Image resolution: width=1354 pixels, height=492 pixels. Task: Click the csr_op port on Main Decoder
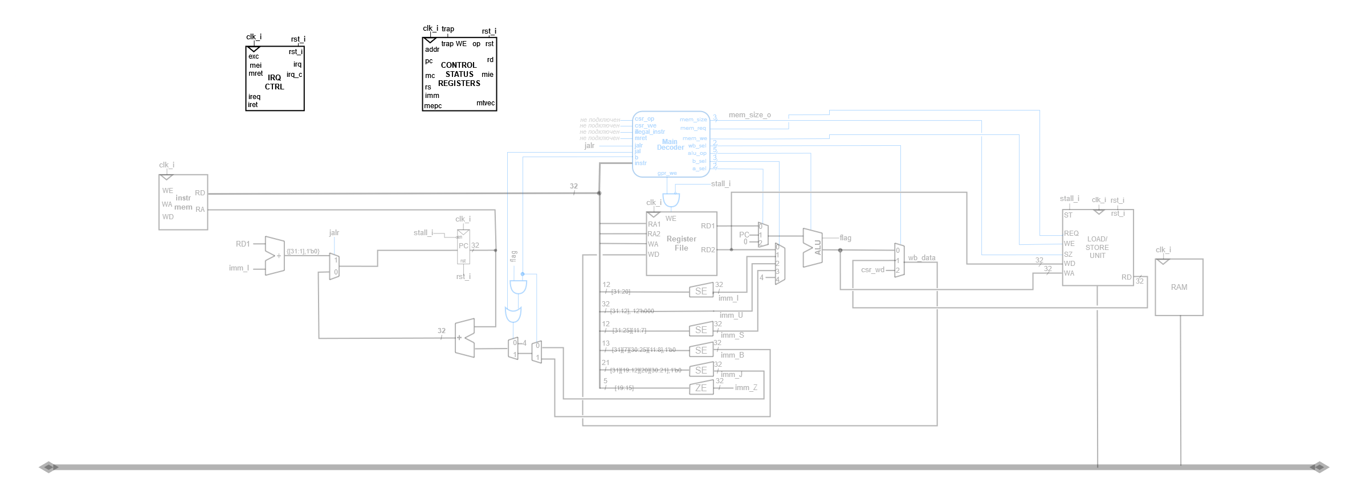(645, 119)
